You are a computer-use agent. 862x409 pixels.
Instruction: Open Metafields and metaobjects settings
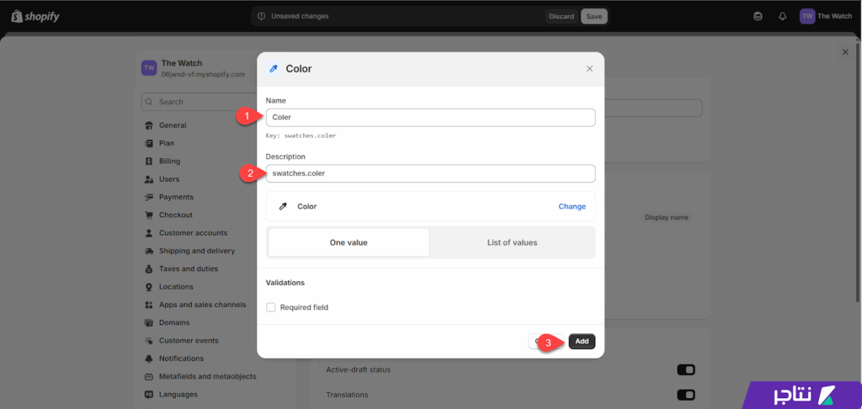click(207, 376)
